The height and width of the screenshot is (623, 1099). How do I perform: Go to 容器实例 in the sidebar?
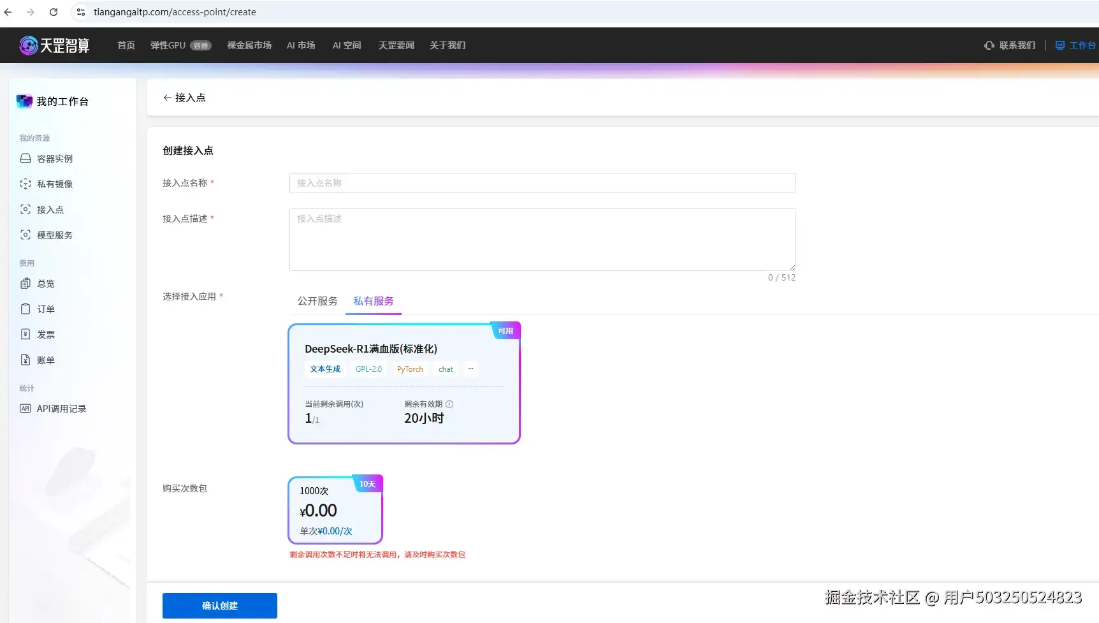(x=55, y=158)
